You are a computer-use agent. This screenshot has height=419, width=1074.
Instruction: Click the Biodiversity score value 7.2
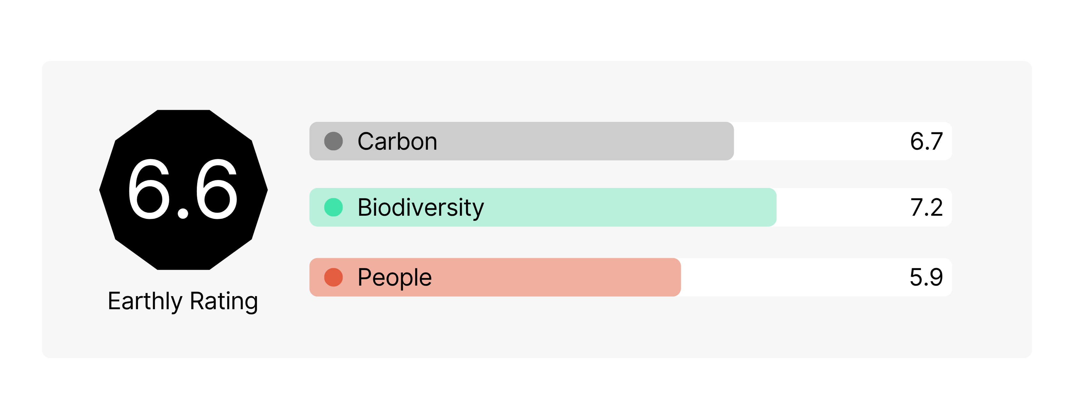926,207
